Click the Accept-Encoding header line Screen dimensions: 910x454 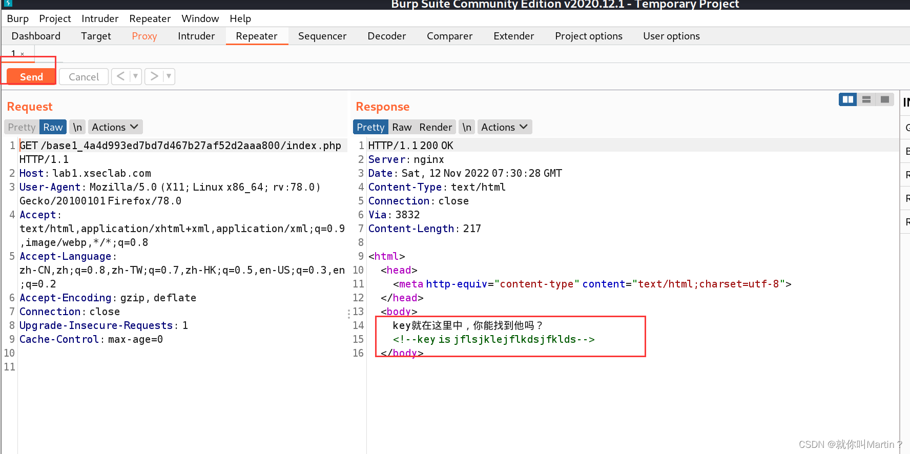pos(108,298)
